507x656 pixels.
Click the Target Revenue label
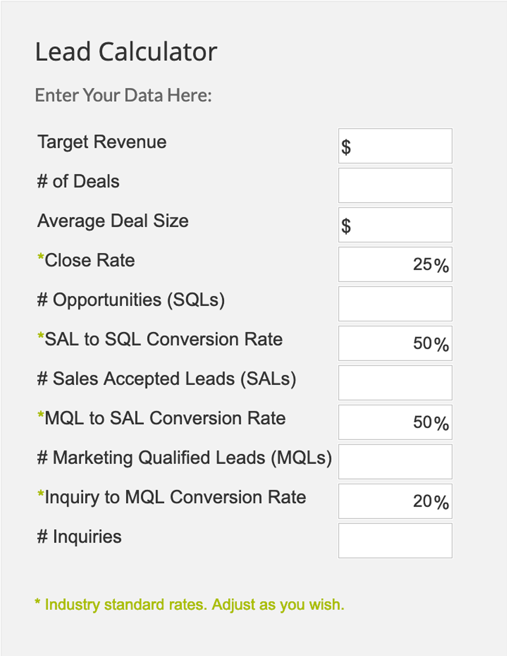pos(102,142)
